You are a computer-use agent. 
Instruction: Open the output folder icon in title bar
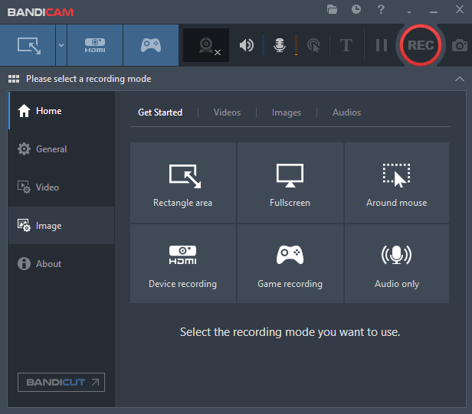pos(332,9)
